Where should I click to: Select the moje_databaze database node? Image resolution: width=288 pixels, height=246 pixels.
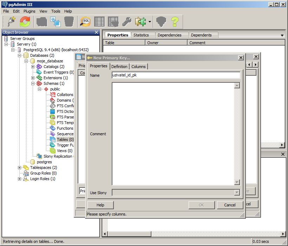pos(50,61)
